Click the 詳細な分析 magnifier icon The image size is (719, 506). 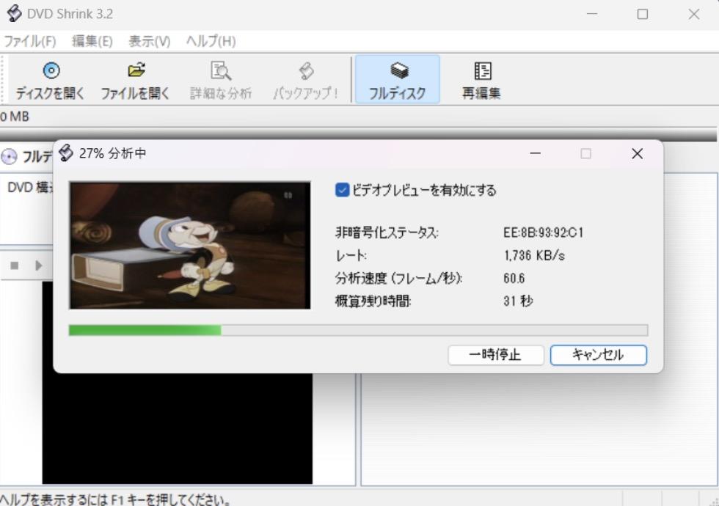pyautogui.click(x=221, y=70)
